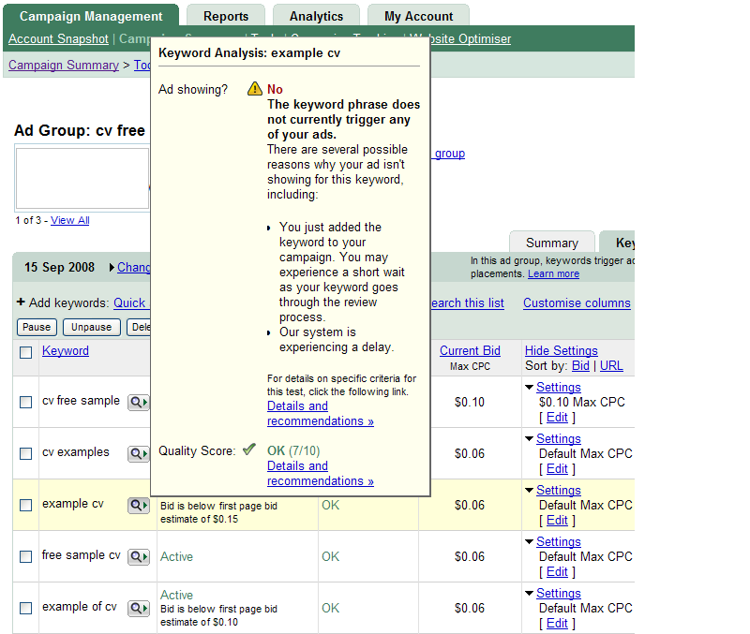Click the Pause button
This screenshot has height=634, width=750.
pyautogui.click(x=37, y=327)
